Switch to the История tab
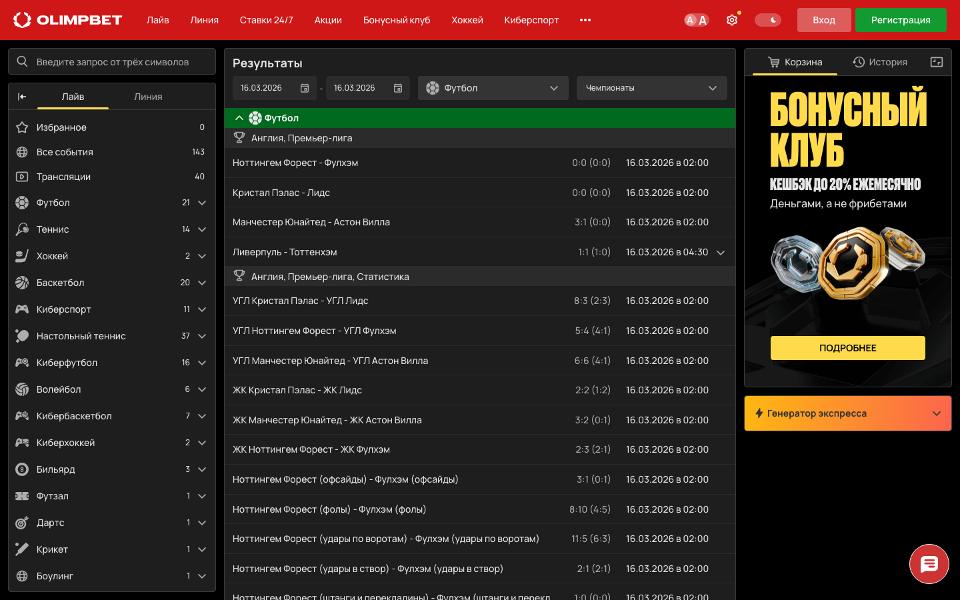Screen dimensions: 960x600 tap(880, 62)
